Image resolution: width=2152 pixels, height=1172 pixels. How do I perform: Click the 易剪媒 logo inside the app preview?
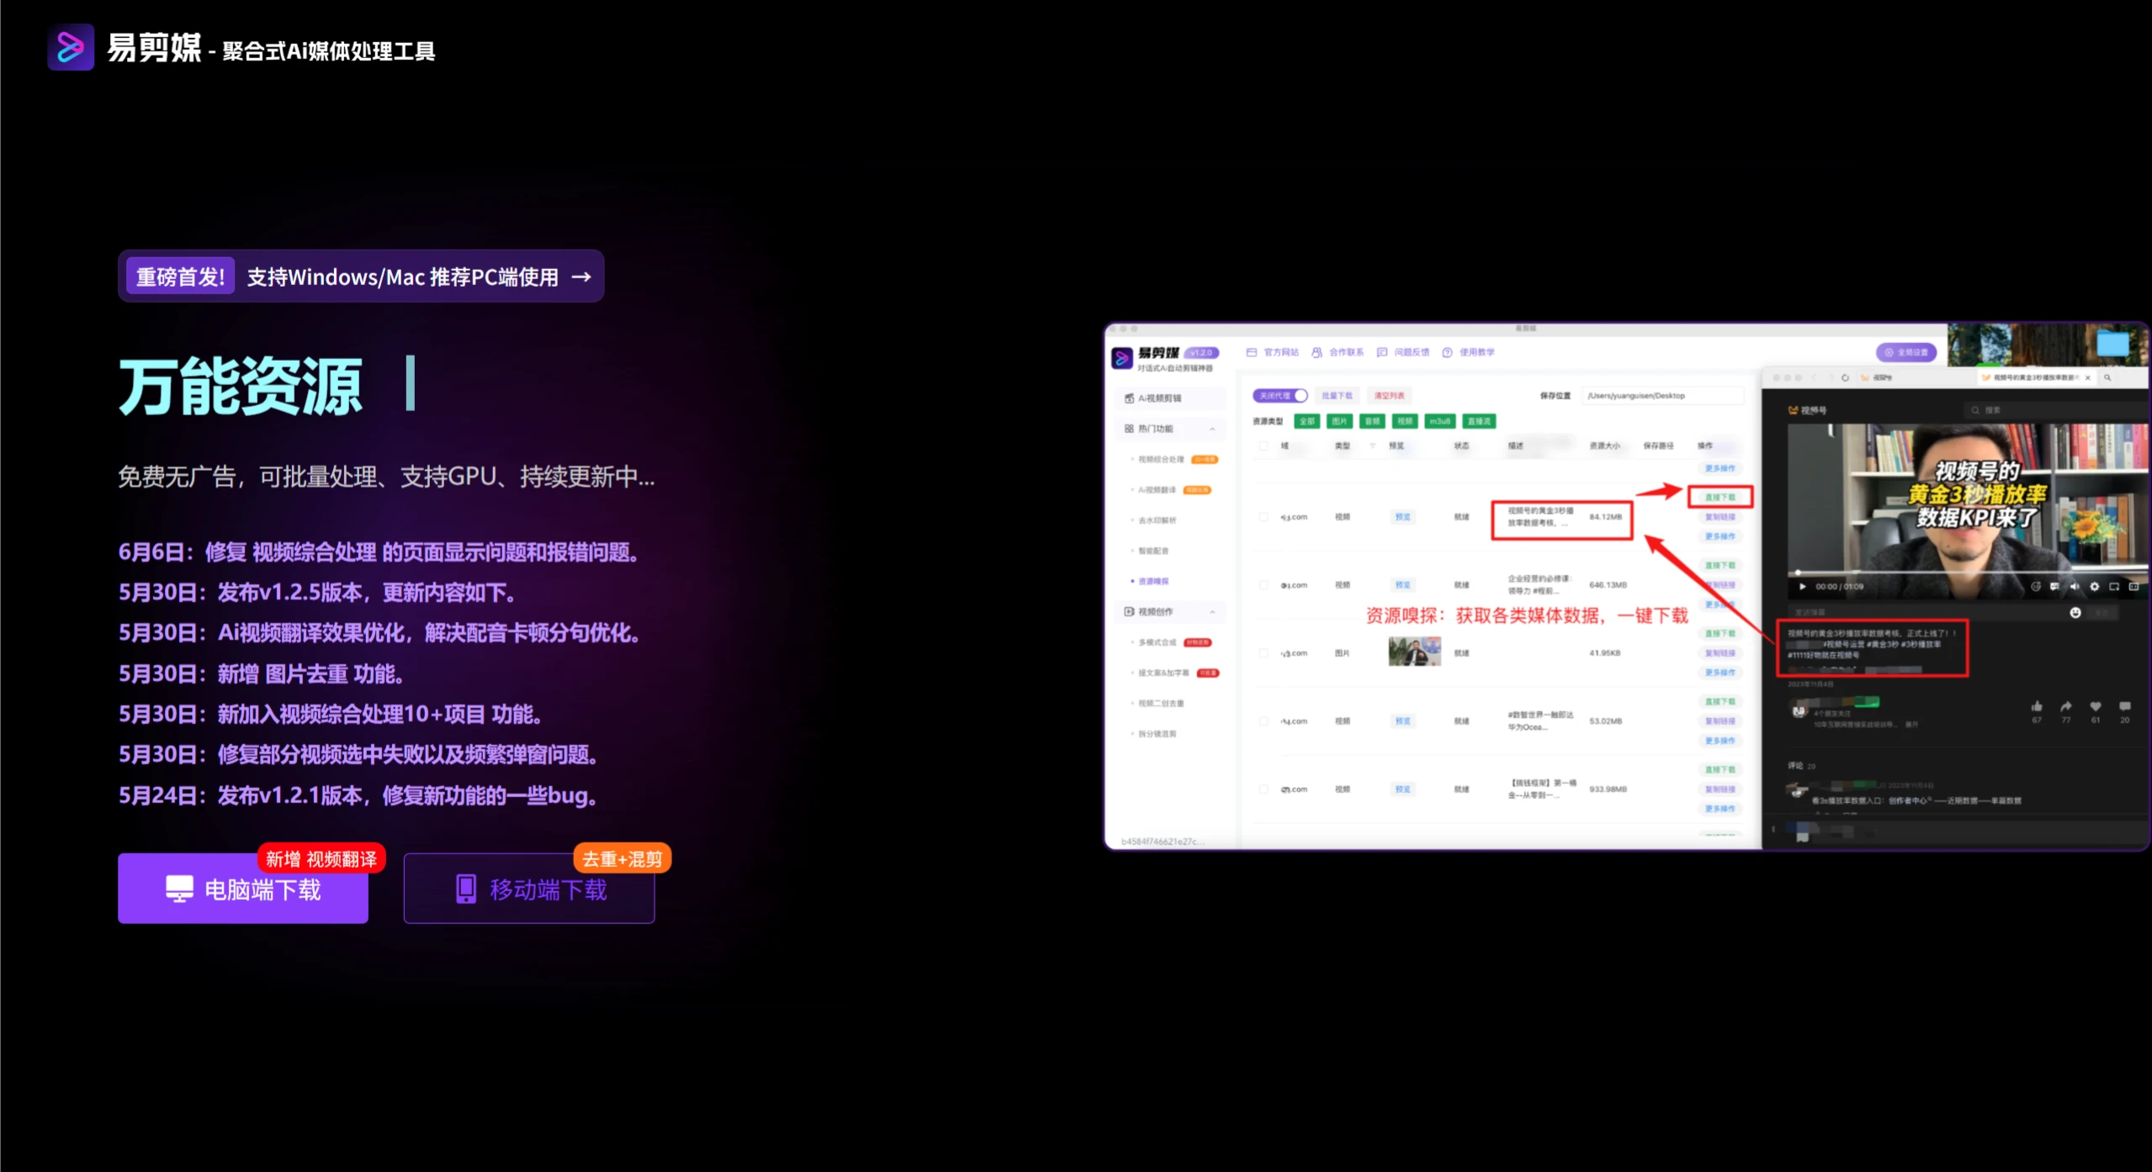1122,358
